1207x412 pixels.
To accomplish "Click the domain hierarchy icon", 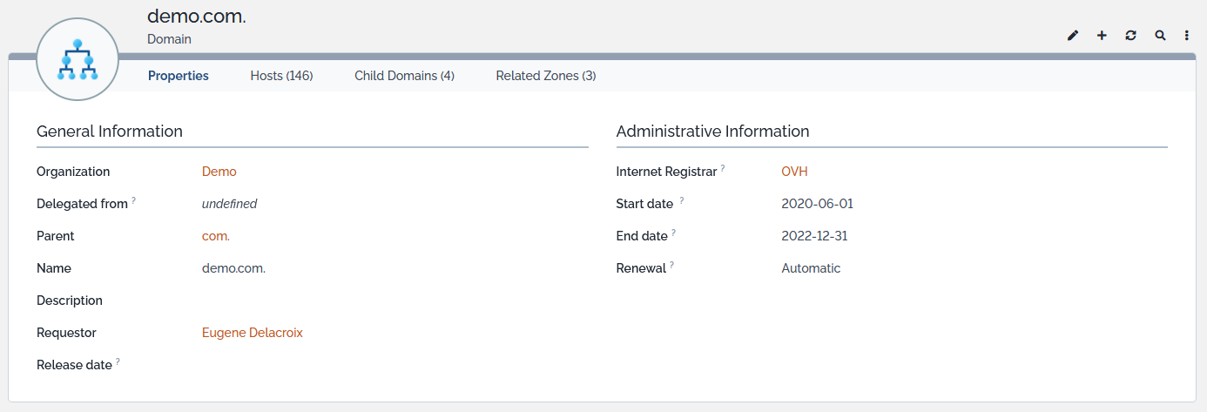I will (x=78, y=59).
